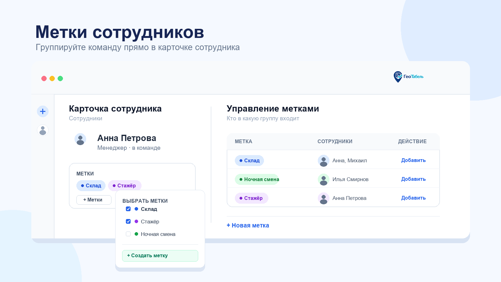Open the user profile icon in sidebar
The height and width of the screenshot is (282, 501).
click(x=43, y=130)
